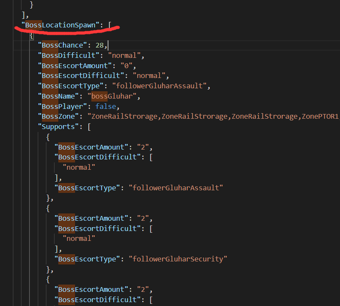Select the "followerGluharSecurity" value
This screenshot has width=340, height=306.
[178, 259]
